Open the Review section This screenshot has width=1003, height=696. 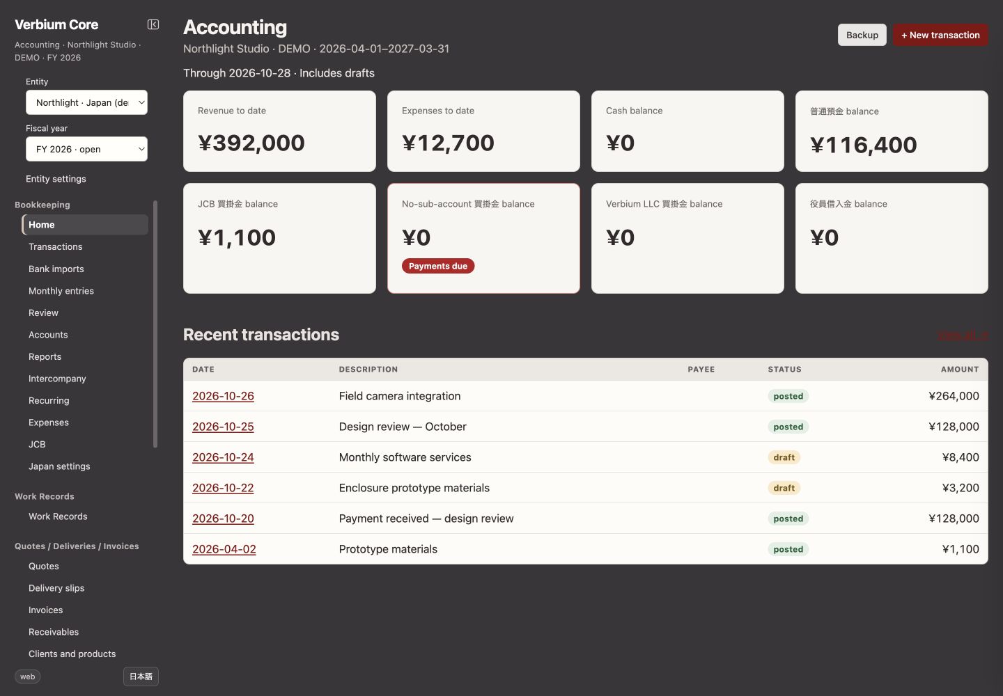tap(43, 313)
